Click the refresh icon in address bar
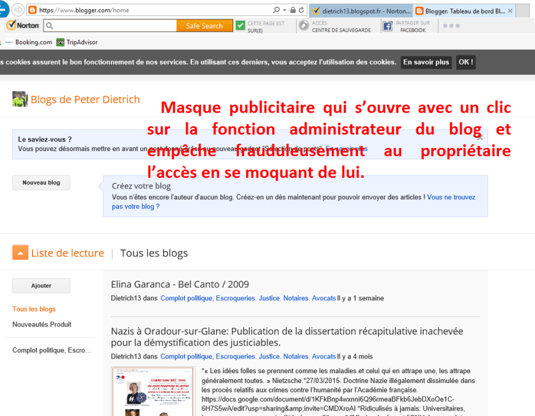The width and height of the screenshot is (535, 416). coord(302,10)
